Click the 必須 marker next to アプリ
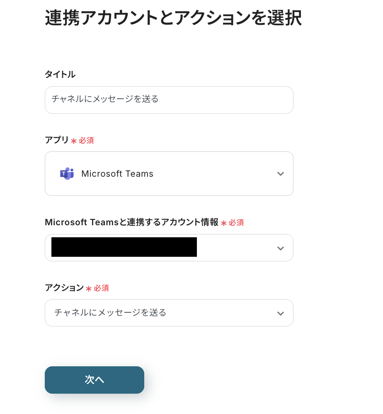 point(86,141)
